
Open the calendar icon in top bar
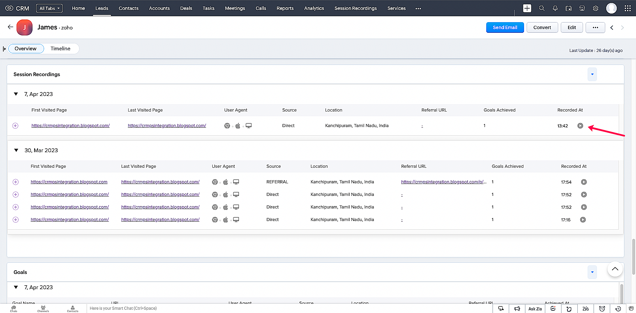click(x=568, y=8)
